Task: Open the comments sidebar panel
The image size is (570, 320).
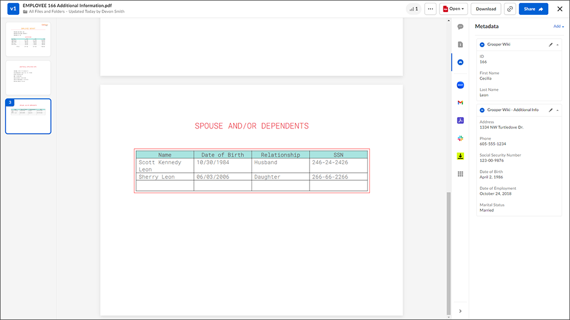Action: [460, 27]
